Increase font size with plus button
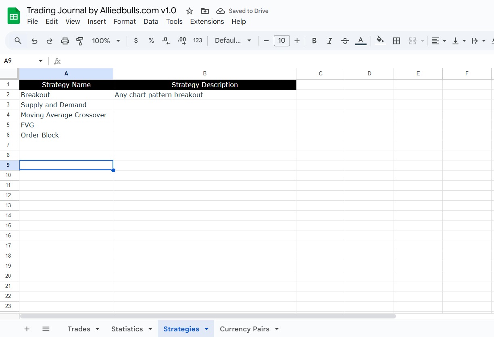This screenshot has width=494, height=337. coord(297,41)
